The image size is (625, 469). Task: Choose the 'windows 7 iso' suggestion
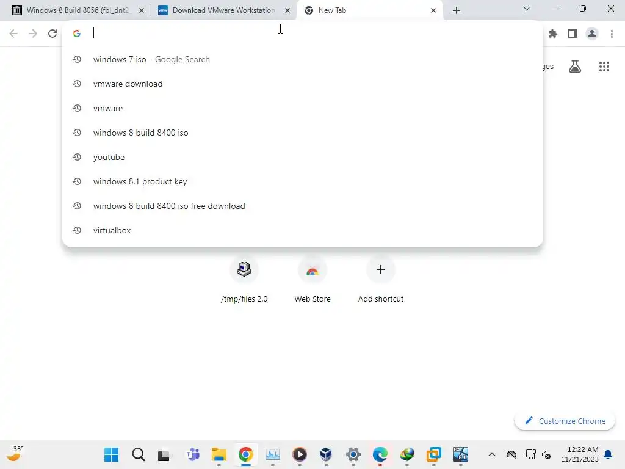tap(303, 59)
